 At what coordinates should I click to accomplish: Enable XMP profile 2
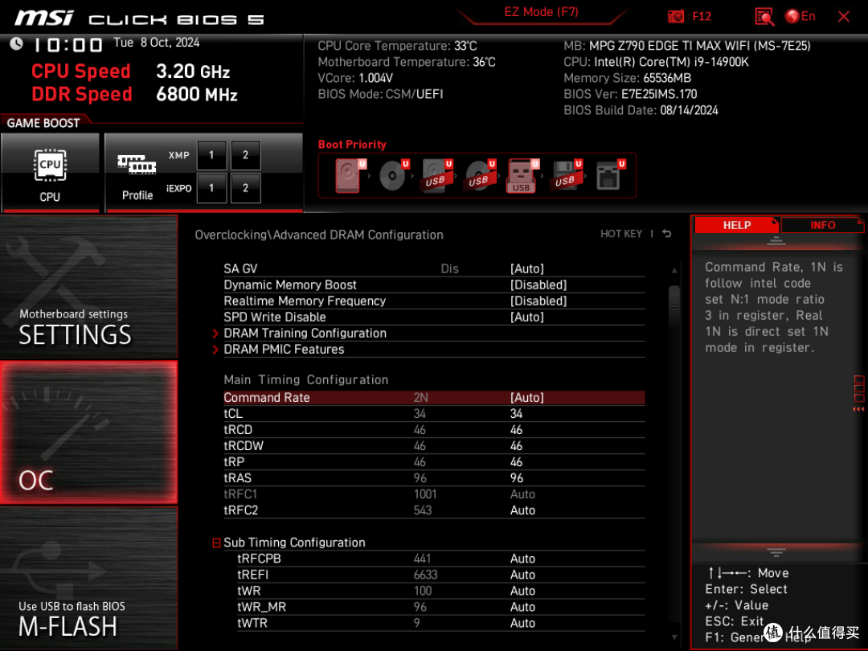point(245,155)
